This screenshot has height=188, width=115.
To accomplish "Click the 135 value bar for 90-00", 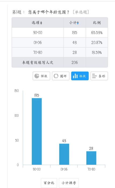I will point(37,131).
